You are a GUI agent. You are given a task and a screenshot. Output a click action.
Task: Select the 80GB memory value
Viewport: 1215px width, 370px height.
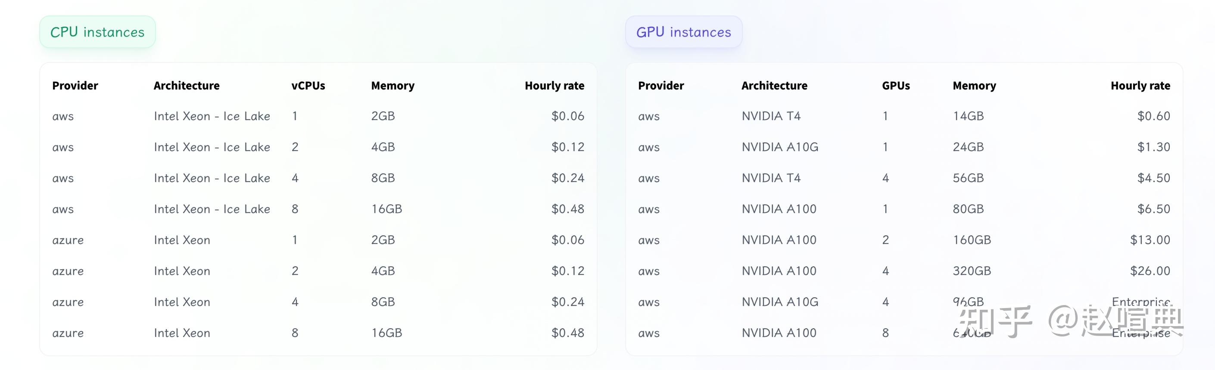tap(968, 209)
